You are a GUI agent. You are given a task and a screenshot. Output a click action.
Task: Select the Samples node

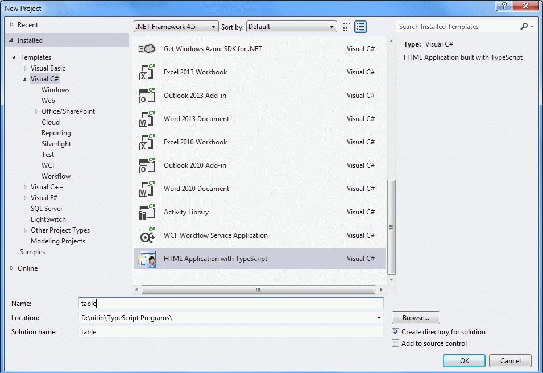tap(32, 252)
